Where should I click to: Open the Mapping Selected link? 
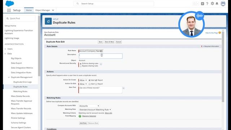click(x=89, y=116)
